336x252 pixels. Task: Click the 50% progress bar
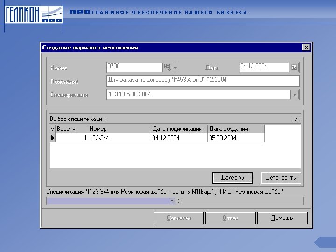click(175, 201)
